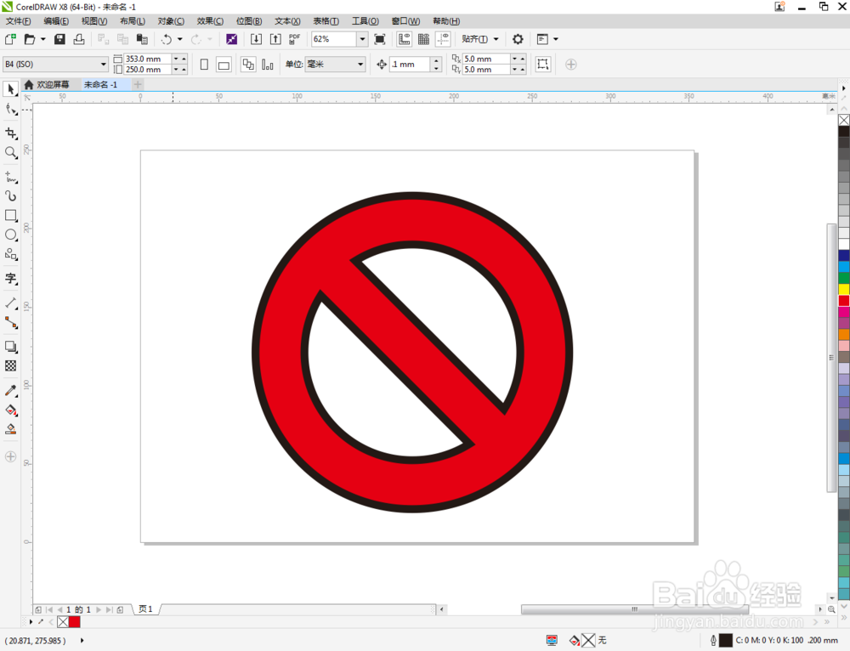Select the Freehand drawing tool
Screen dimensions: 850x651
coord(11,178)
